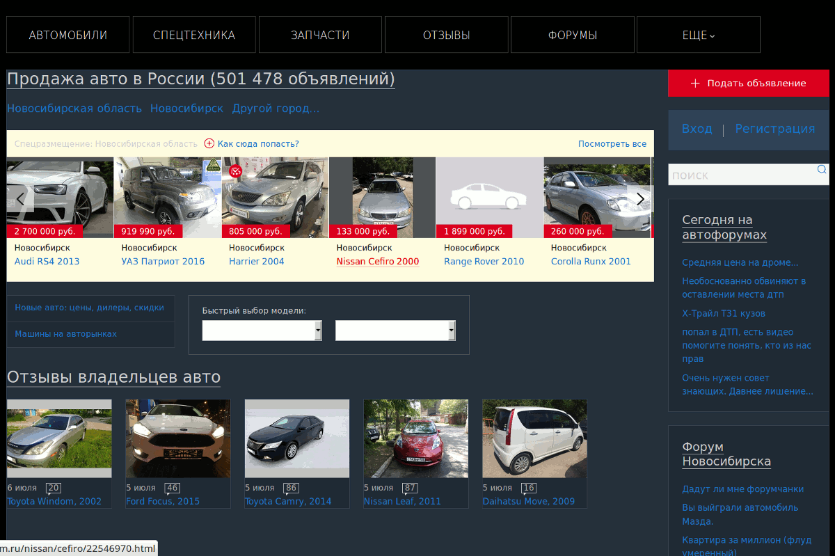Click the carousel left arrow
The height and width of the screenshot is (556, 835).
[20, 198]
